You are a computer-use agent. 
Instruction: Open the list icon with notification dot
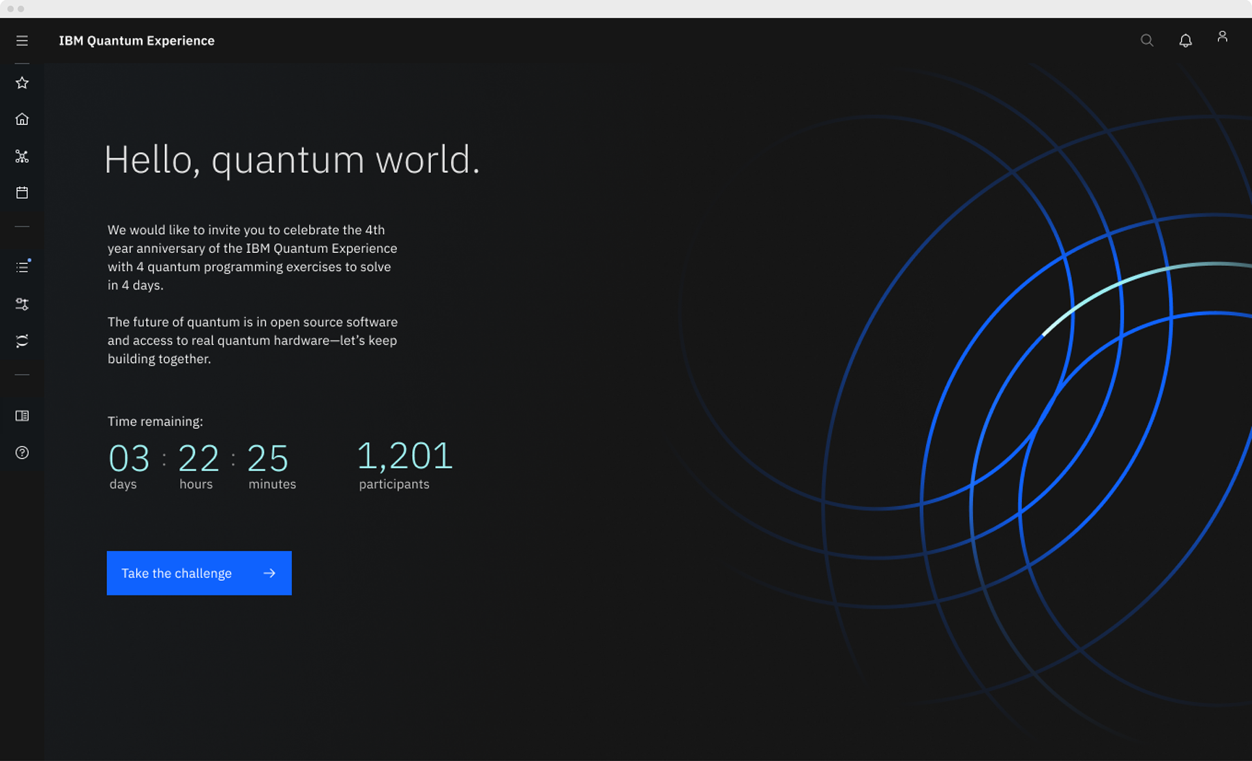pyautogui.click(x=22, y=267)
